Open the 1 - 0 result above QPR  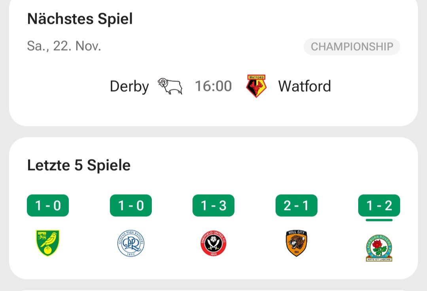(x=130, y=206)
